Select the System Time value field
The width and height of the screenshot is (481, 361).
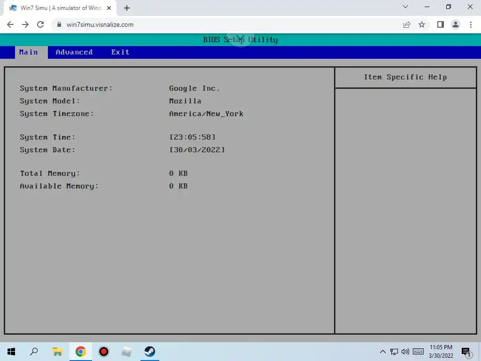(x=192, y=137)
